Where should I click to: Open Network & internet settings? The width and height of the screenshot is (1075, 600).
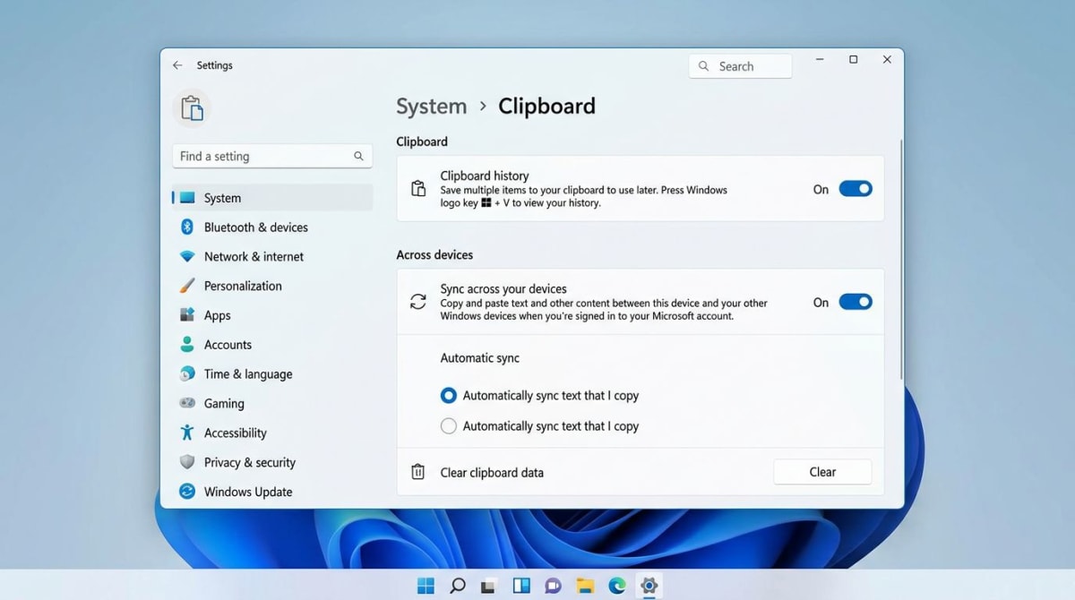pos(272,256)
